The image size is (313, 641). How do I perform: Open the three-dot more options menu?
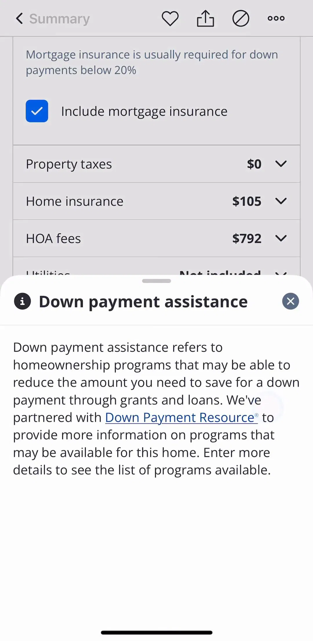tap(276, 18)
